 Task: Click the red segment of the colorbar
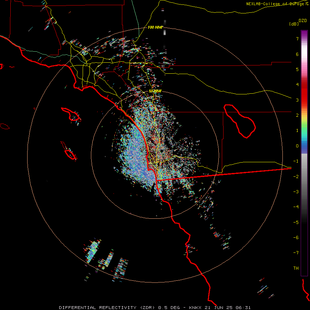coord(304,95)
